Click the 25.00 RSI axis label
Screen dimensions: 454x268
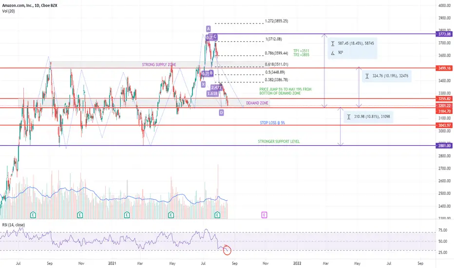click(443, 252)
